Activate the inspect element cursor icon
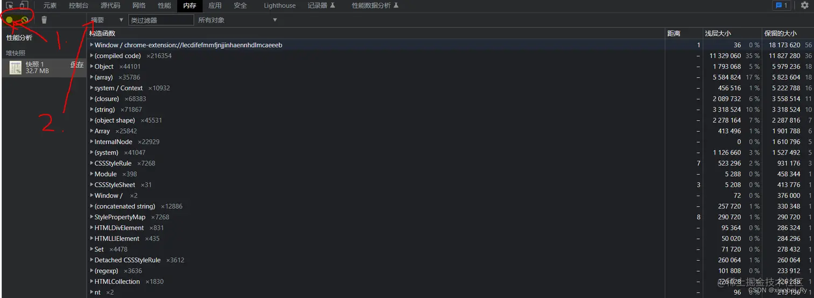 10,5
